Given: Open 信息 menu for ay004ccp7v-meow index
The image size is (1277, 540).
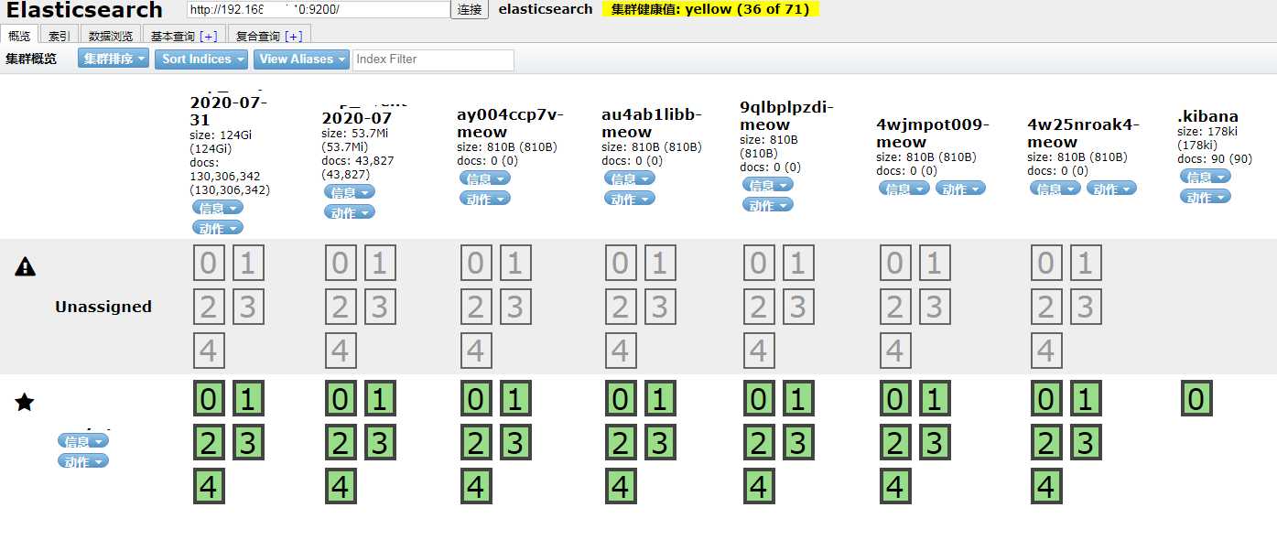Looking at the screenshot, I should pos(485,178).
